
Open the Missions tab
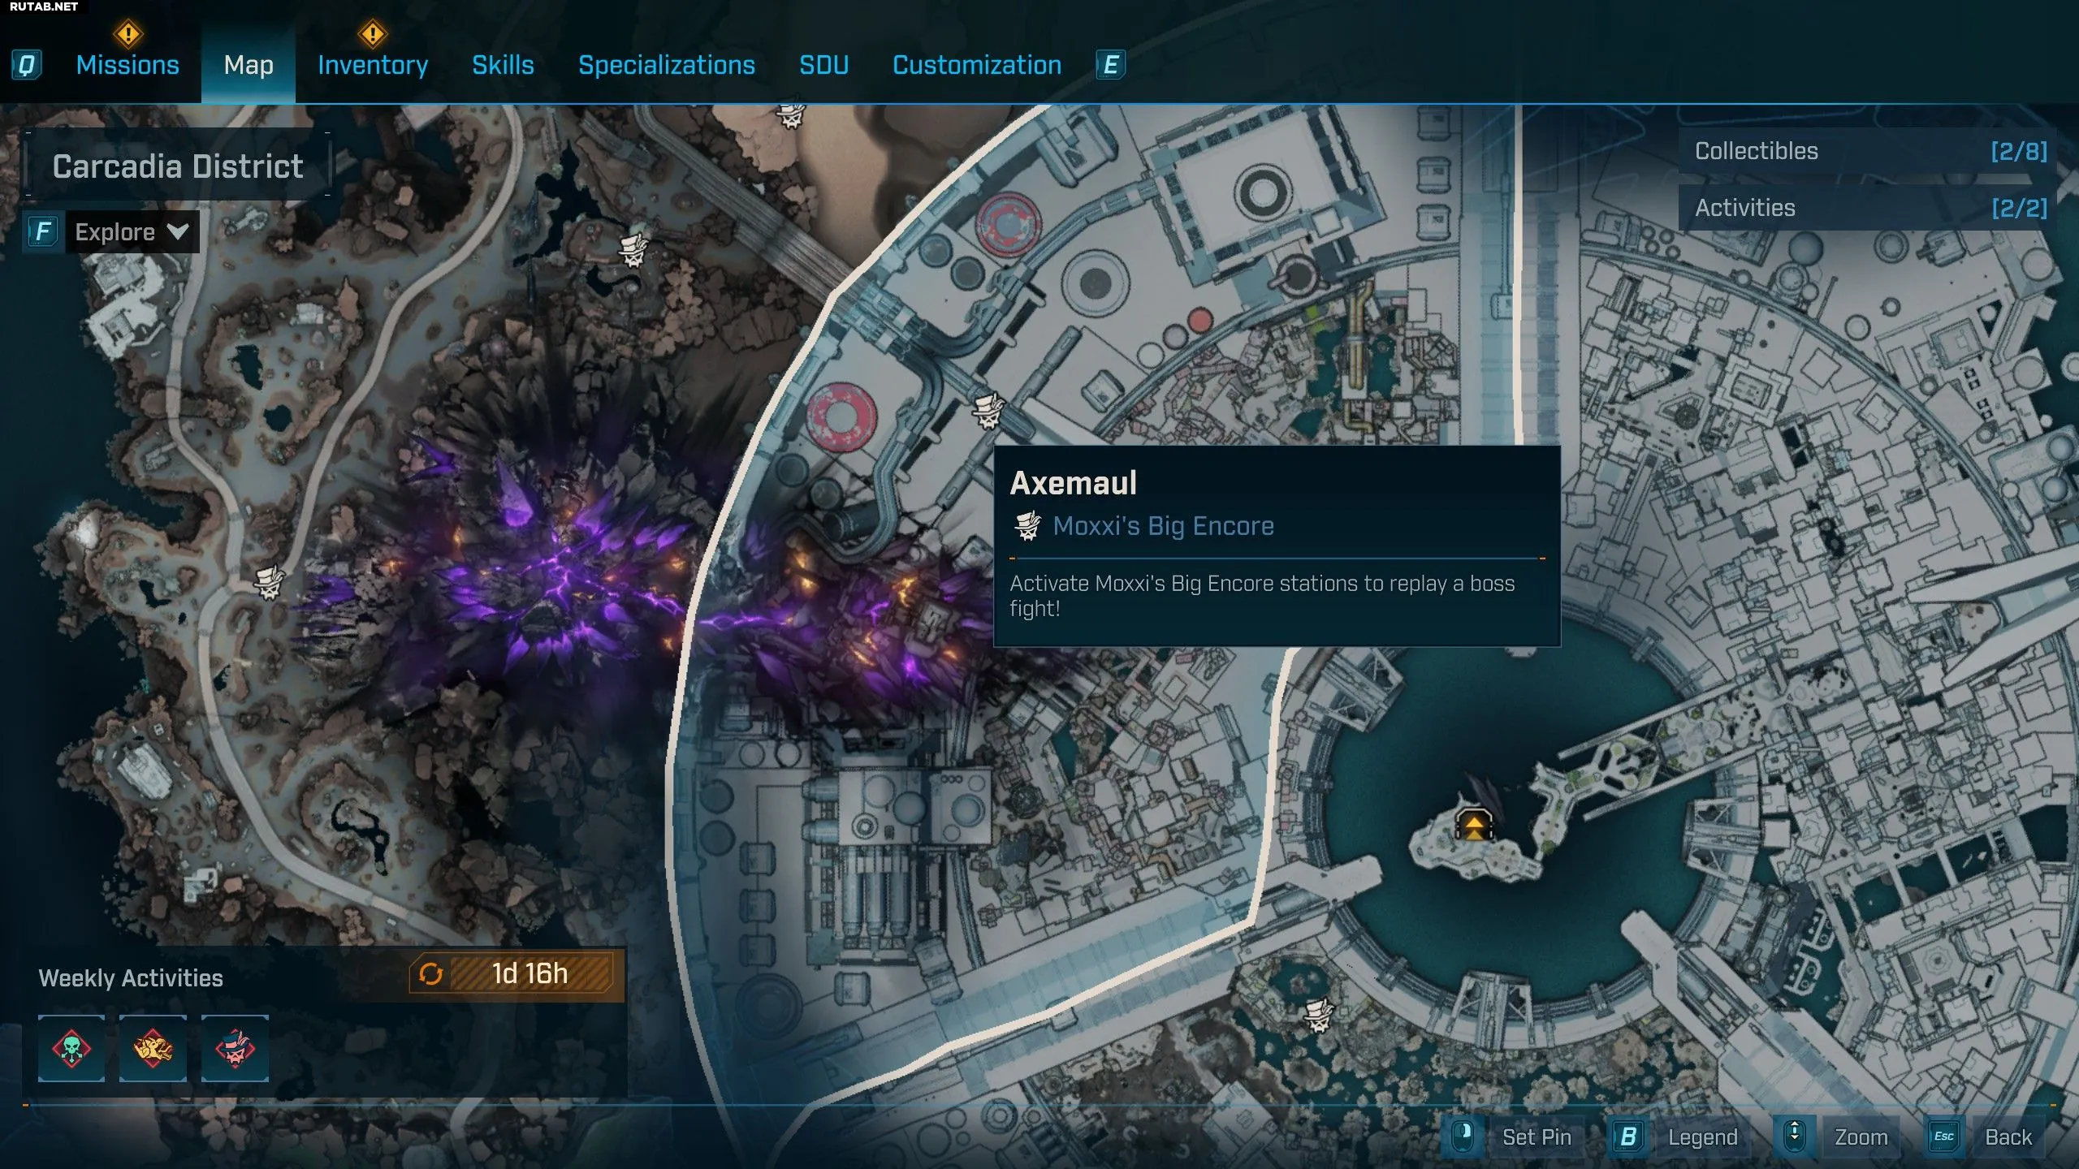point(128,65)
